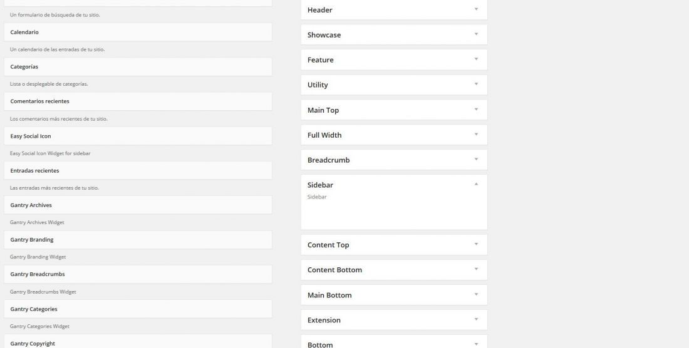Collapse the Sidebar widget area arrow
Viewport: 689px width, 348px height.
[x=476, y=184]
